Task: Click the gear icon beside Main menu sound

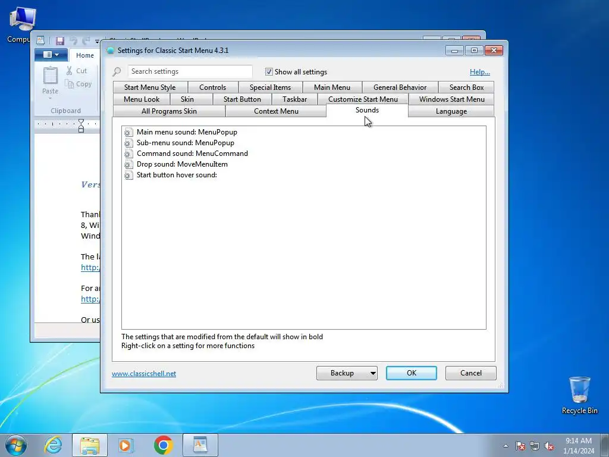Action: [x=128, y=132]
